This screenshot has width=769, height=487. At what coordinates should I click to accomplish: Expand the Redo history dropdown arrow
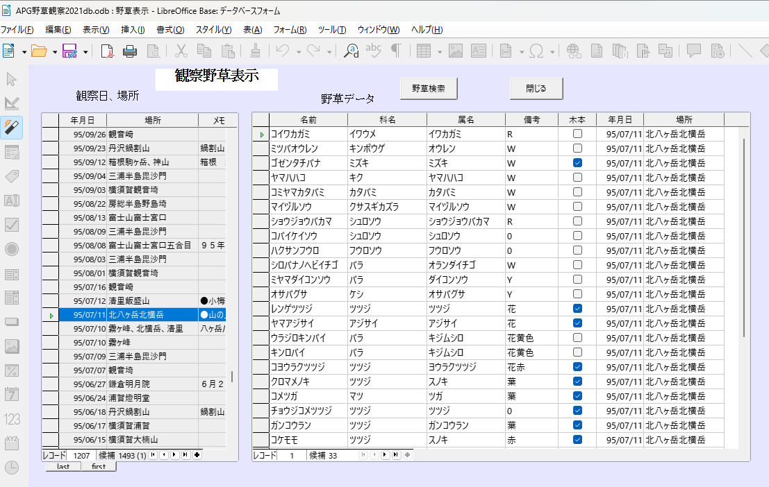click(x=329, y=52)
